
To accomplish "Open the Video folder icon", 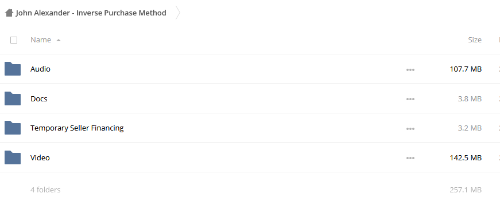I will [13, 157].
